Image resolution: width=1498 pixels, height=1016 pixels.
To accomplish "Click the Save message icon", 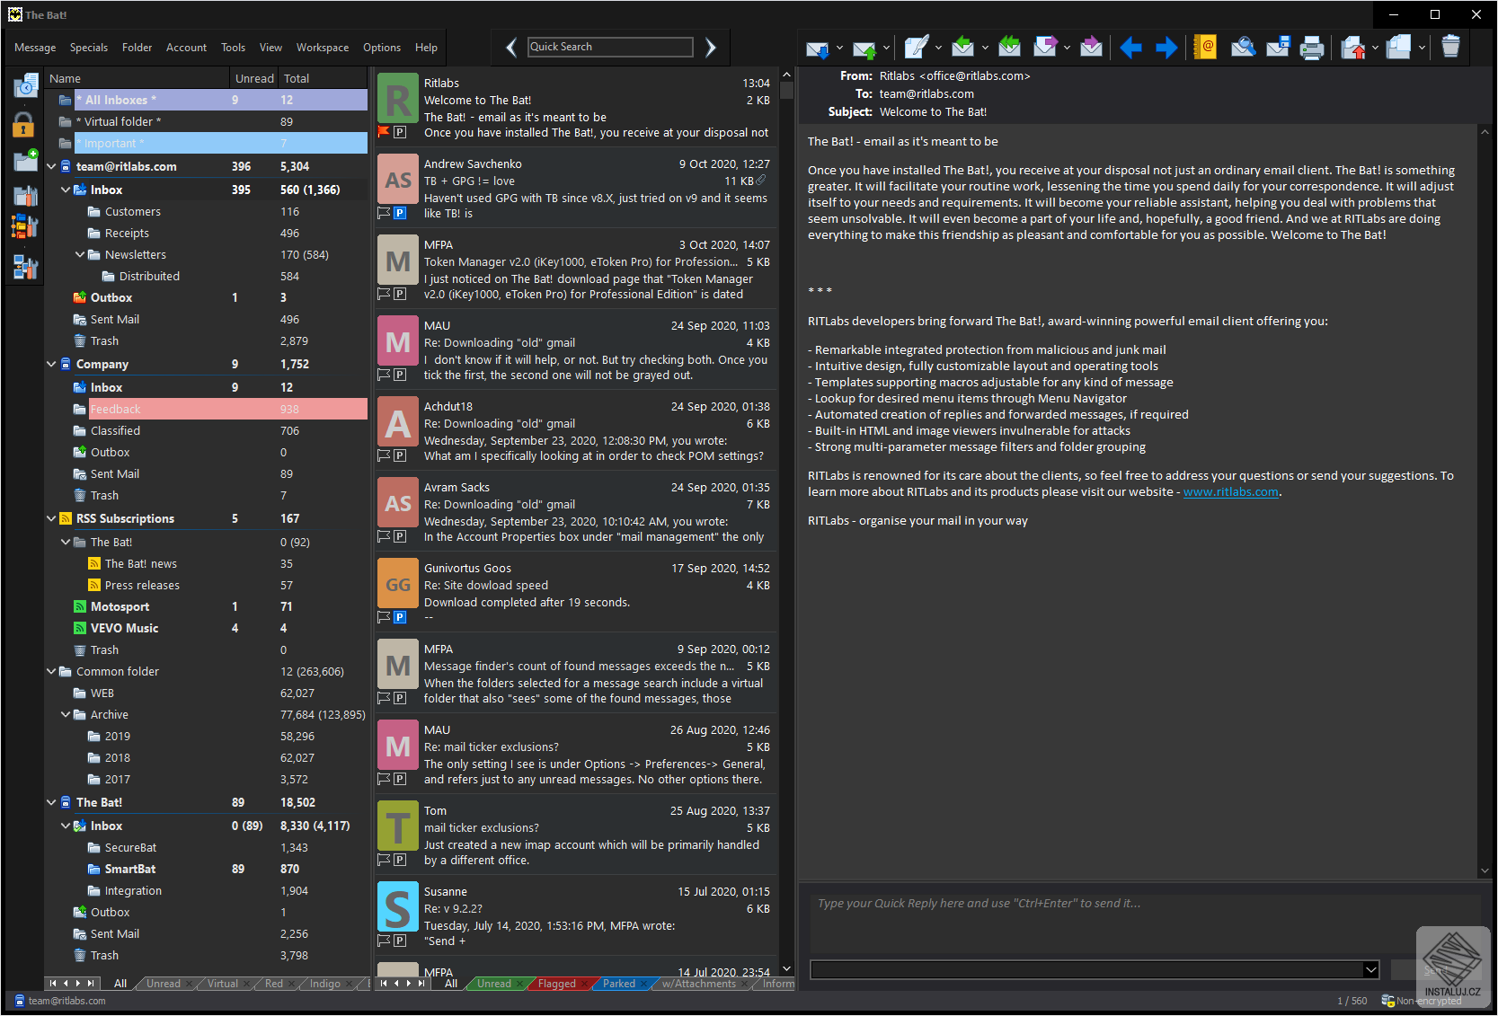I will (1278, 47).
